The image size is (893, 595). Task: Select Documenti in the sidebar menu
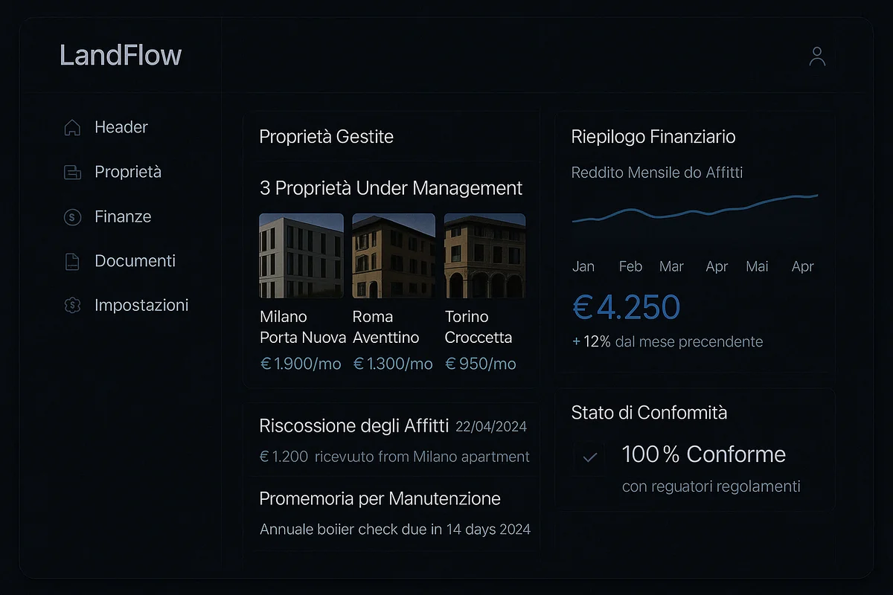point(135,261)
